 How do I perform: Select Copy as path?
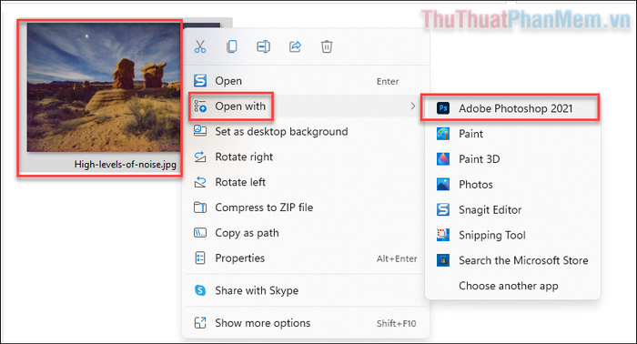(x=306, y=233)
